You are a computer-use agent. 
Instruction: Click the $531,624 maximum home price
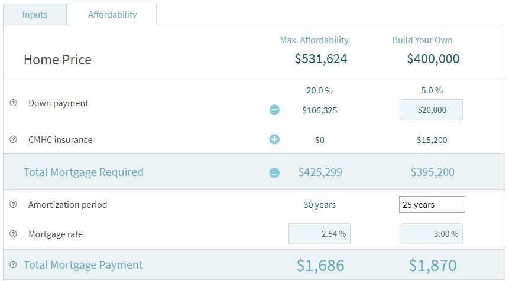pos(321,59)
